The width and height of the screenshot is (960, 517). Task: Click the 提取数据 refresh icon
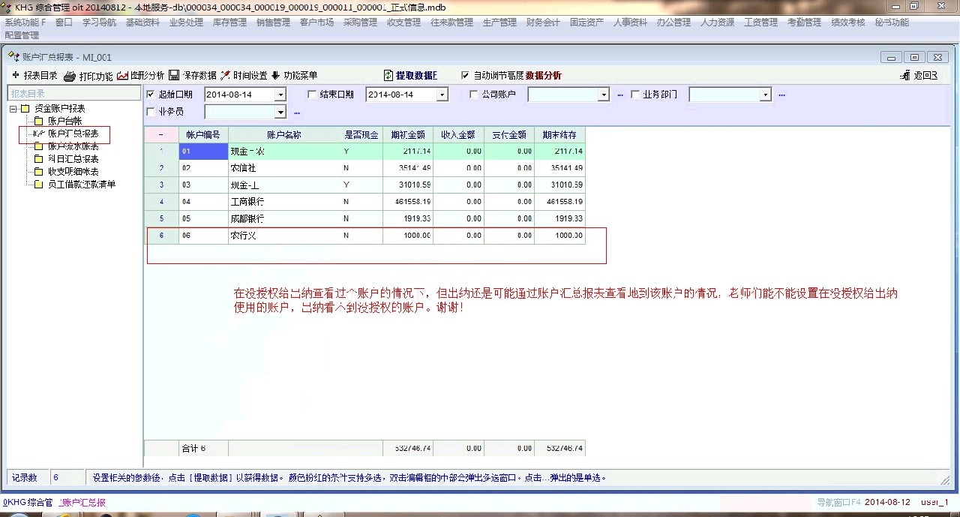tap(388, 76)
